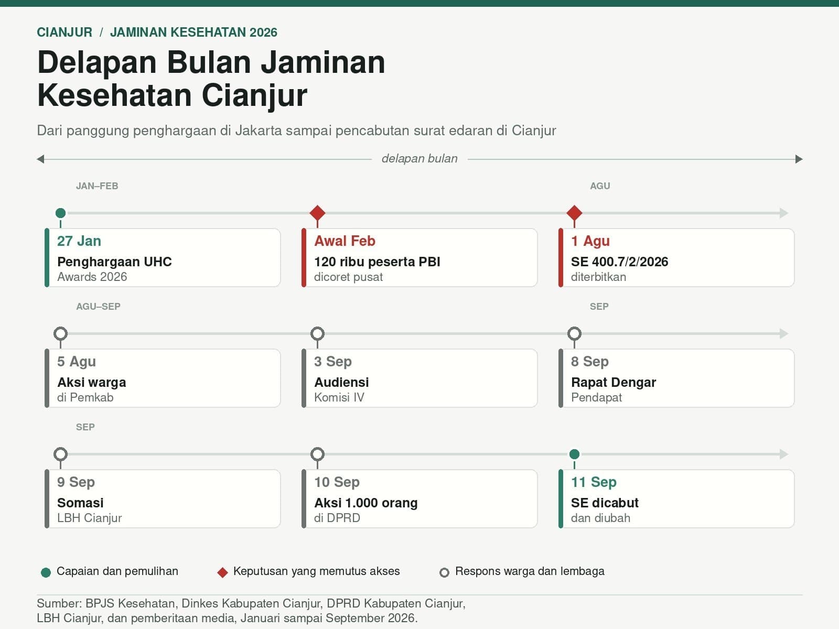Open the Audiensi Komisi IV card
This screenshot has width=839, height=629.
(x=419, y=378)
